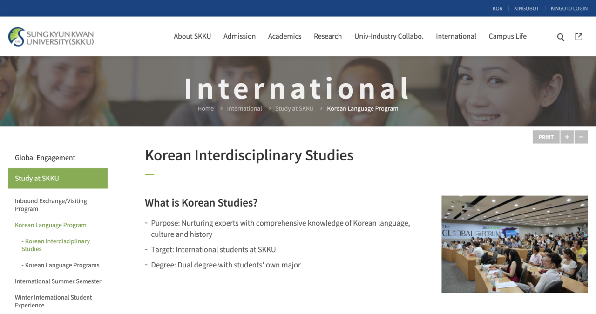Decrease font size with minus button
596x314 pixels.
581,137
